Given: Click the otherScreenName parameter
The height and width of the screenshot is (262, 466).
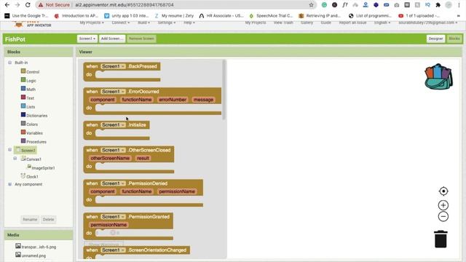Looking at the screenshot, I should coord(110,159).
